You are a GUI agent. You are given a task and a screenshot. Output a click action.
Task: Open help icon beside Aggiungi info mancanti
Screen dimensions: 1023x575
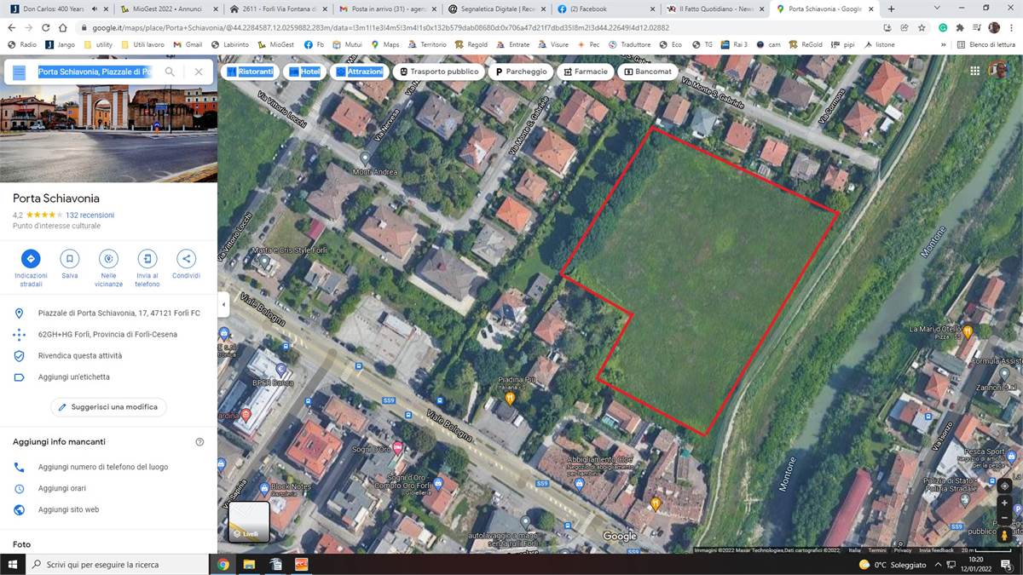(x=199, y=442)
